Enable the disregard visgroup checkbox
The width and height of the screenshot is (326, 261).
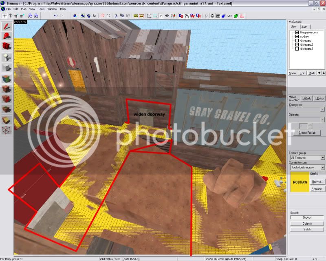coord(297,41)
